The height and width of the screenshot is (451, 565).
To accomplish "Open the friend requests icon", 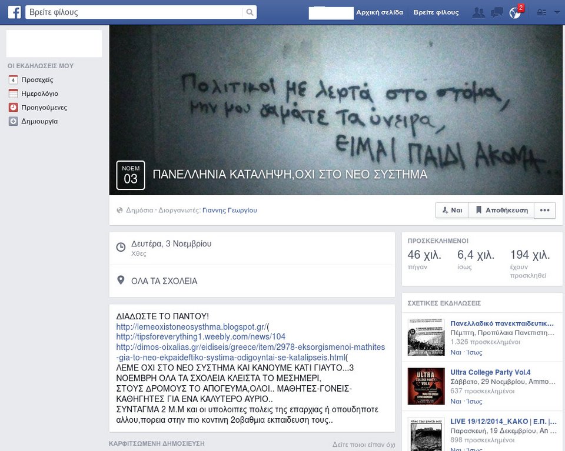I will [x=478, y=12].
